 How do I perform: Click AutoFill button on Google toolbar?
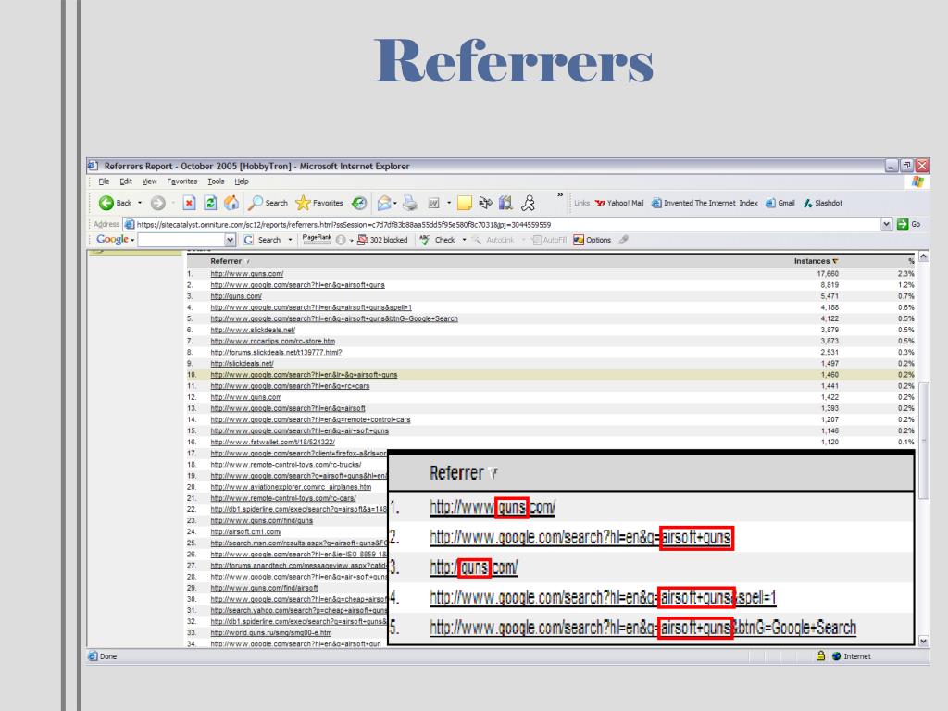pyautogui.click(x=550, y=240)
